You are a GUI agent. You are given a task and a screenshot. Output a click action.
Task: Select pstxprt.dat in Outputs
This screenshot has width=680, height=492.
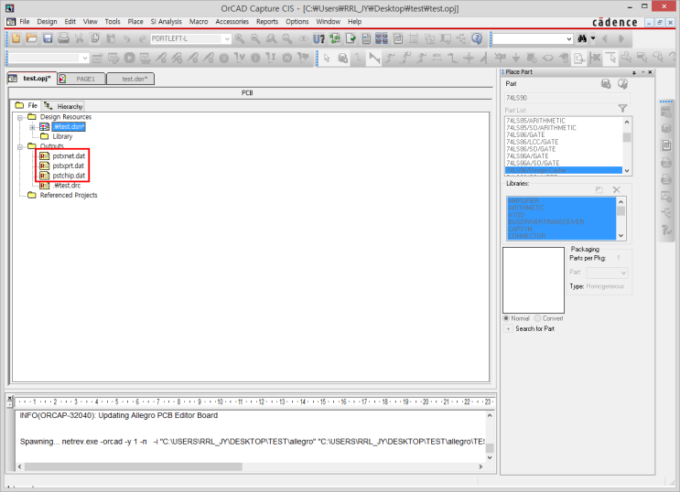68,166
